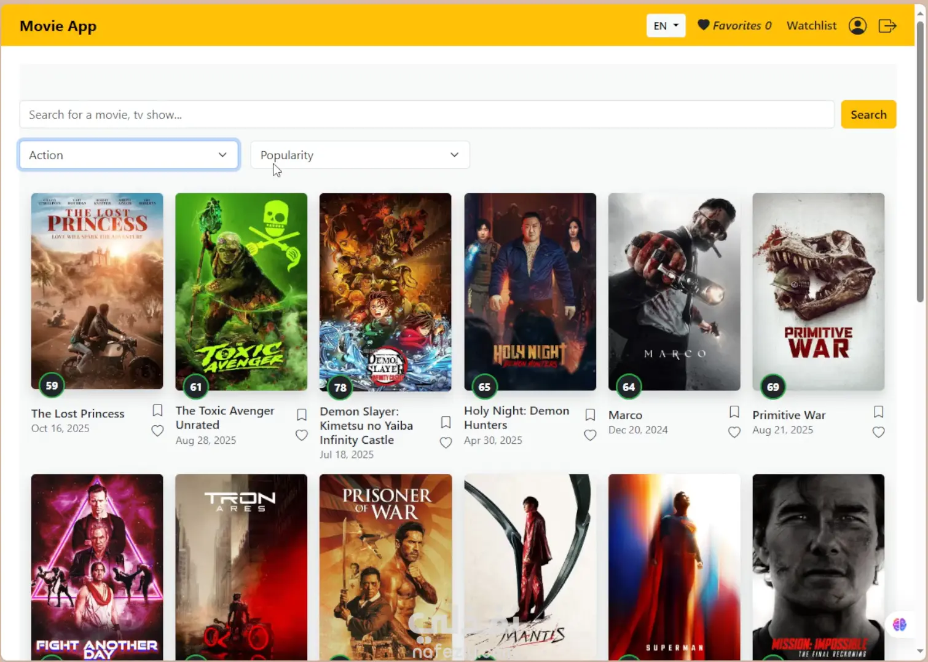The image size is (928, 662).
Task: Click release date Aug 21, 2025
Action: 783,430
